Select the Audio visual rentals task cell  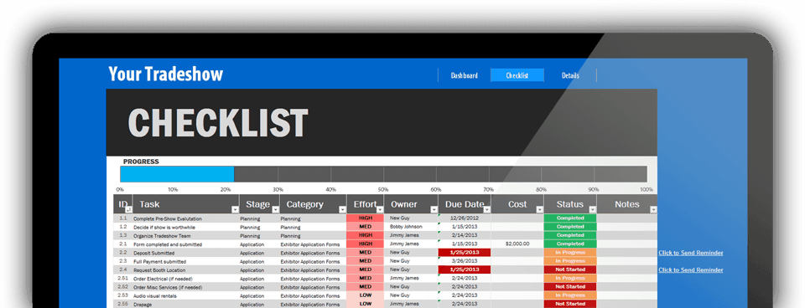click(x=185, y=295)
